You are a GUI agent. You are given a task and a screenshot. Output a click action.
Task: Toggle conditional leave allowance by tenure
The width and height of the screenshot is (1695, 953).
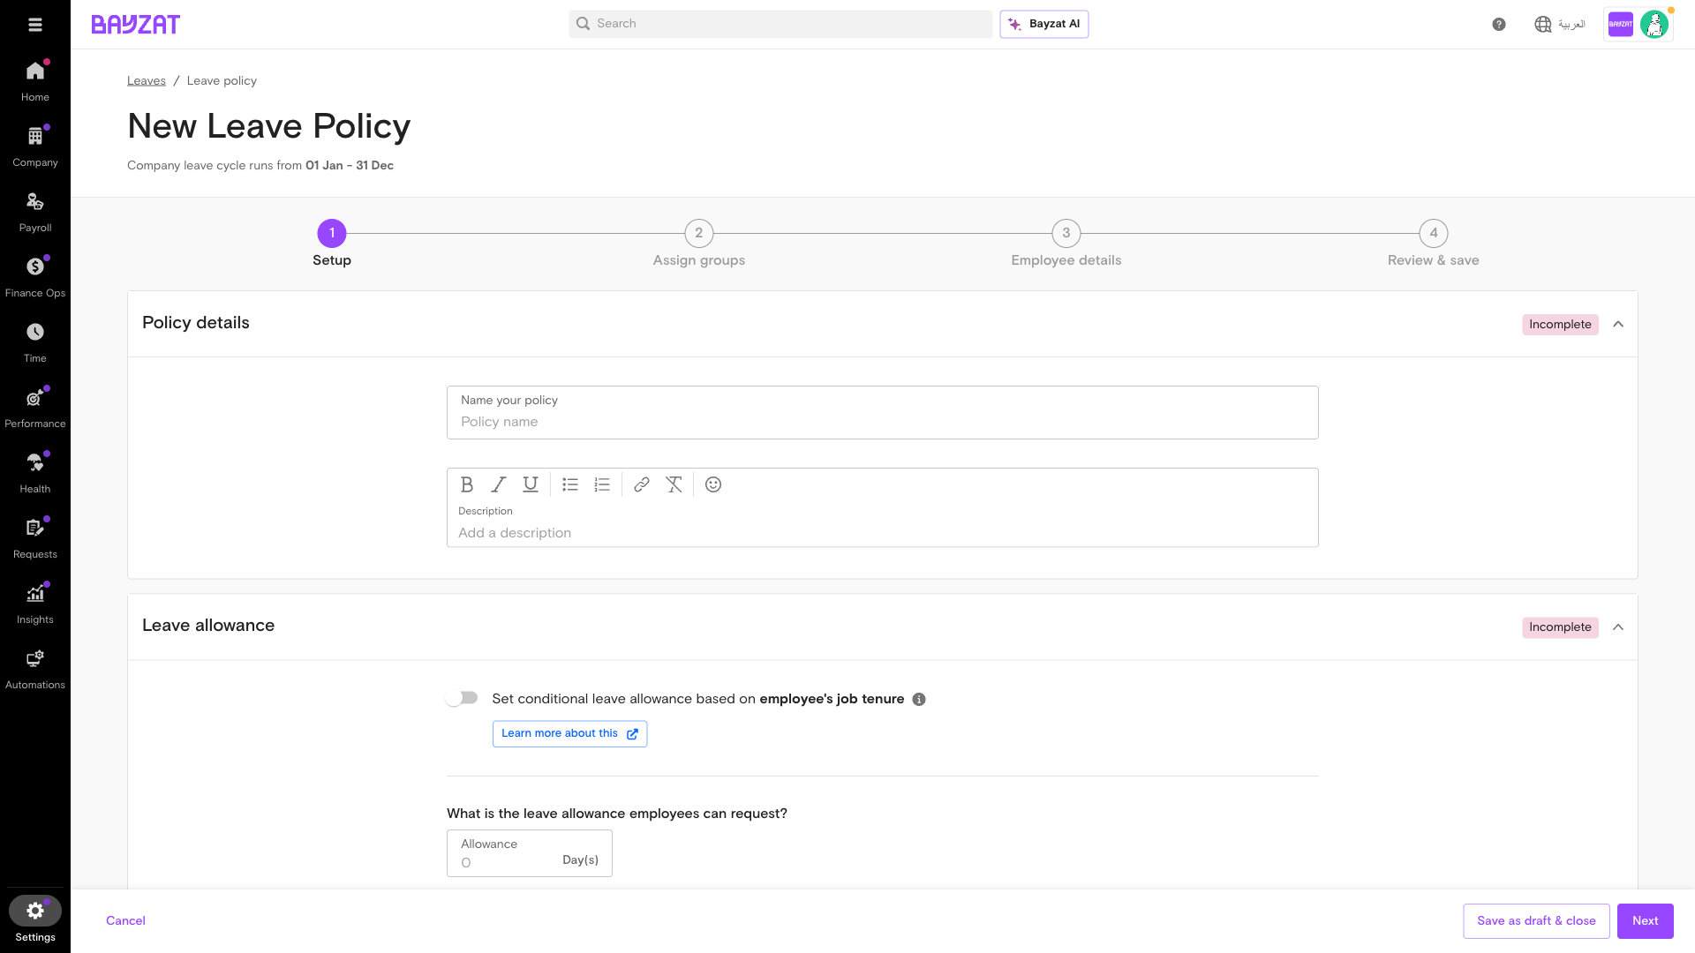click(462, 698)
